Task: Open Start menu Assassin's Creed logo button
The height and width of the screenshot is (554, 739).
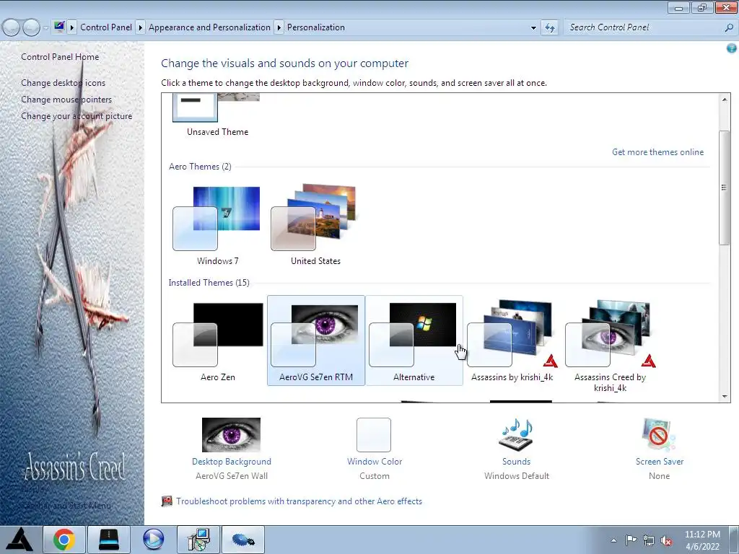Action: (x=19, y=540)
